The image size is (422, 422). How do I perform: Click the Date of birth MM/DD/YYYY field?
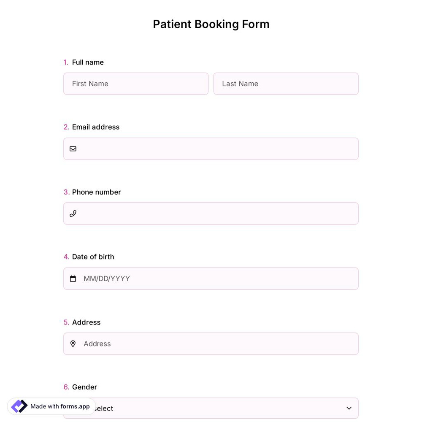click(211, 279)
